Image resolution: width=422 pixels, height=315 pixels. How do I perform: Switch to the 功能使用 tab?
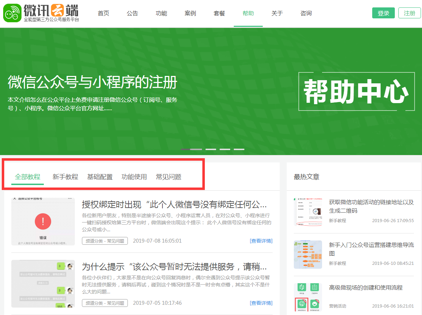[x=134, y=177]
